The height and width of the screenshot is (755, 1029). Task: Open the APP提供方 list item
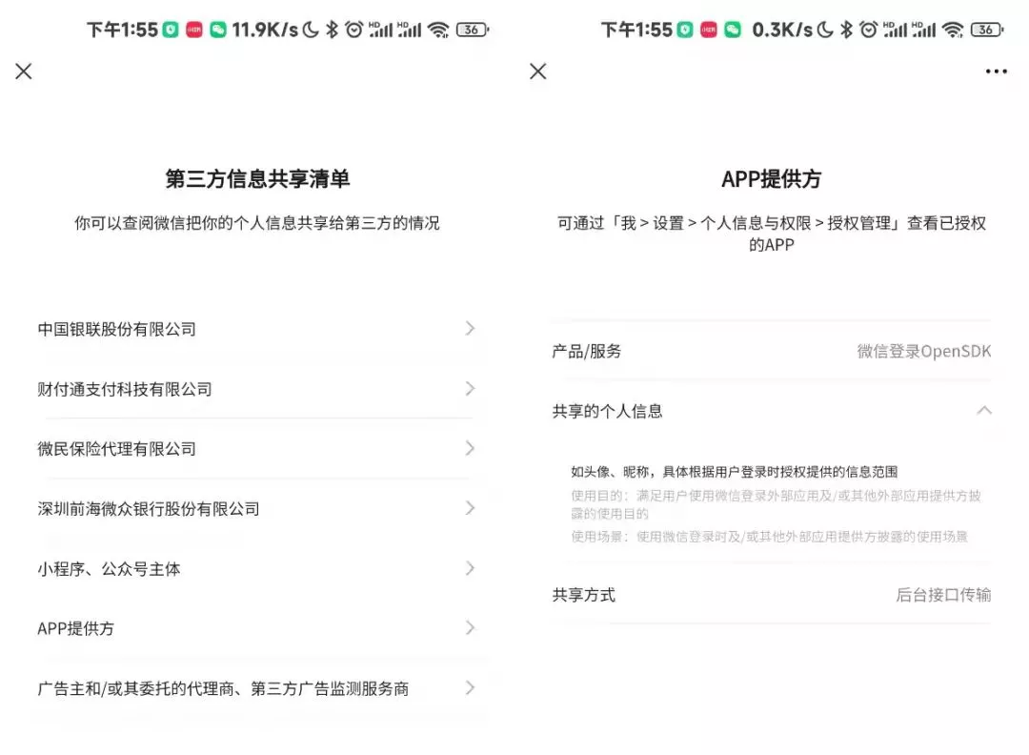[x=257, y=628]
